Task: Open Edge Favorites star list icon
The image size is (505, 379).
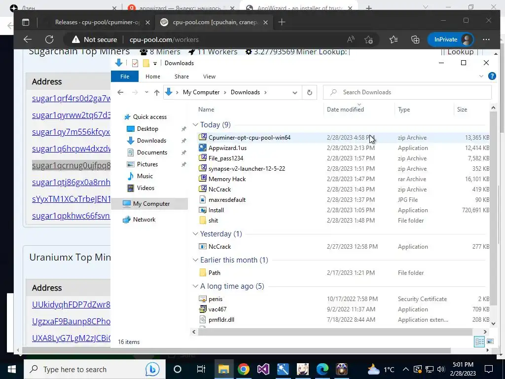Action: [x=393, y=39]
